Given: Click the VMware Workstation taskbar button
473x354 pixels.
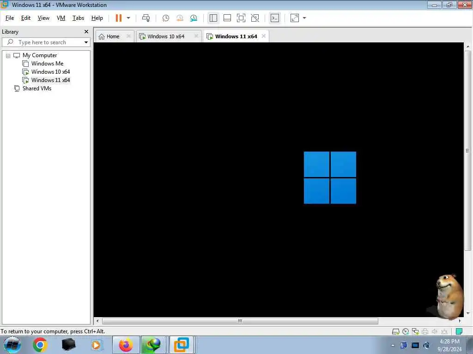Looking at the screenshot, I should click(182, 345).
